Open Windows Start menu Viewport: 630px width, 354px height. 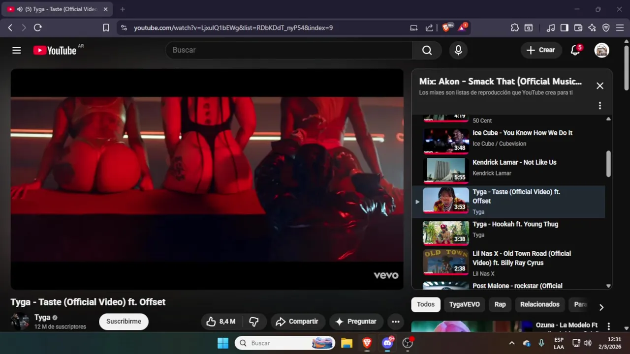(x=223, y=343)
